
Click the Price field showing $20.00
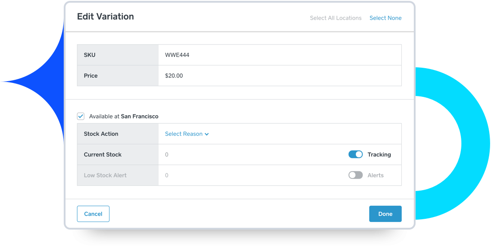pyautogui.click(x=279, y=76)
